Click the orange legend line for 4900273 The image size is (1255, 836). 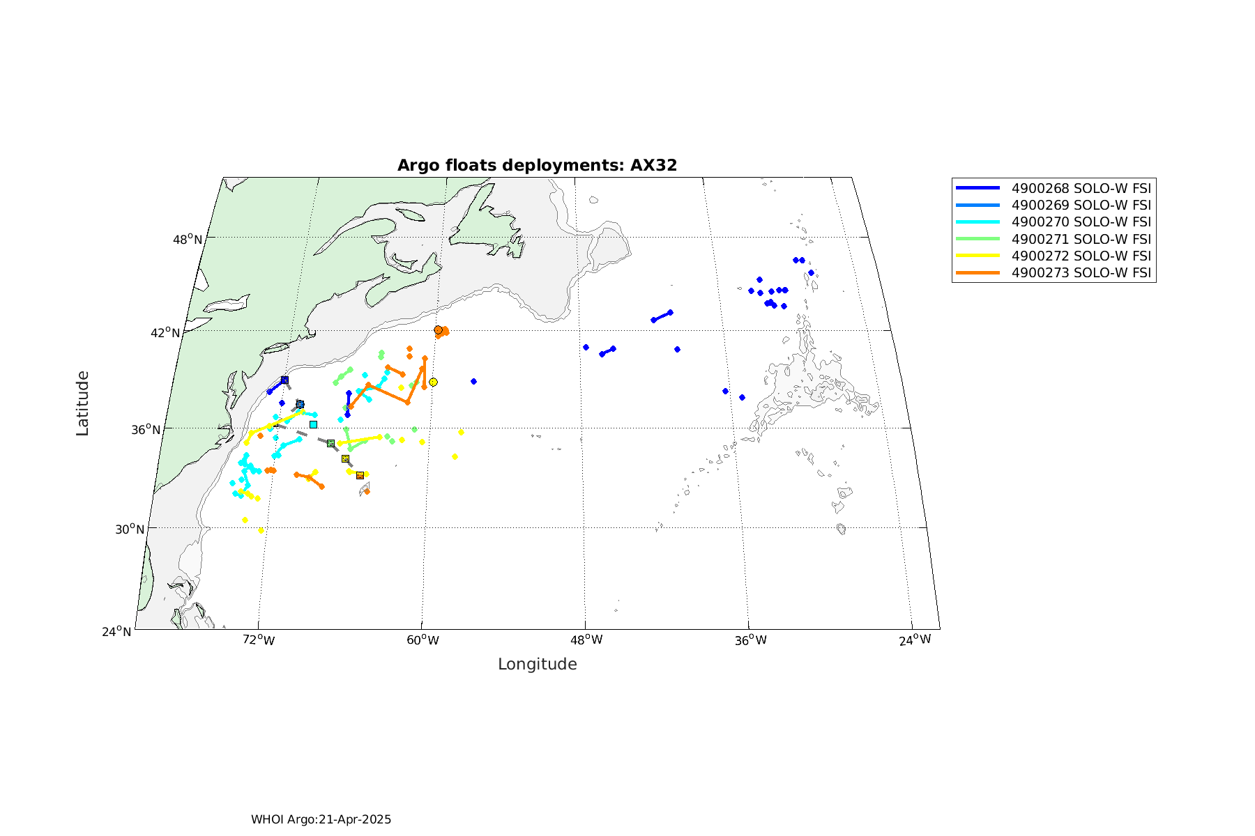tap(978, 272)
